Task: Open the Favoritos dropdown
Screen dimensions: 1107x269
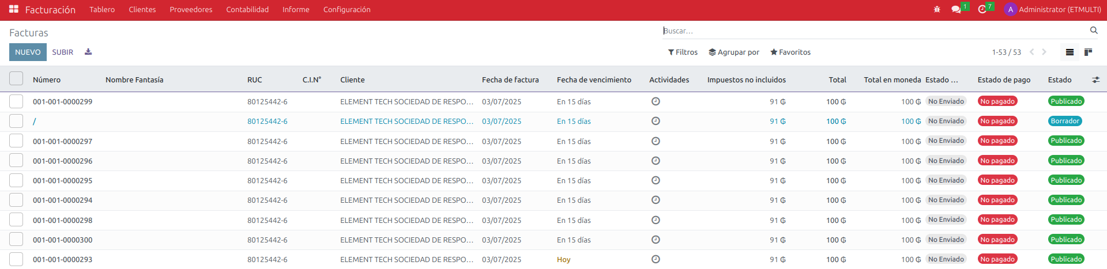Action: [790, 52]
